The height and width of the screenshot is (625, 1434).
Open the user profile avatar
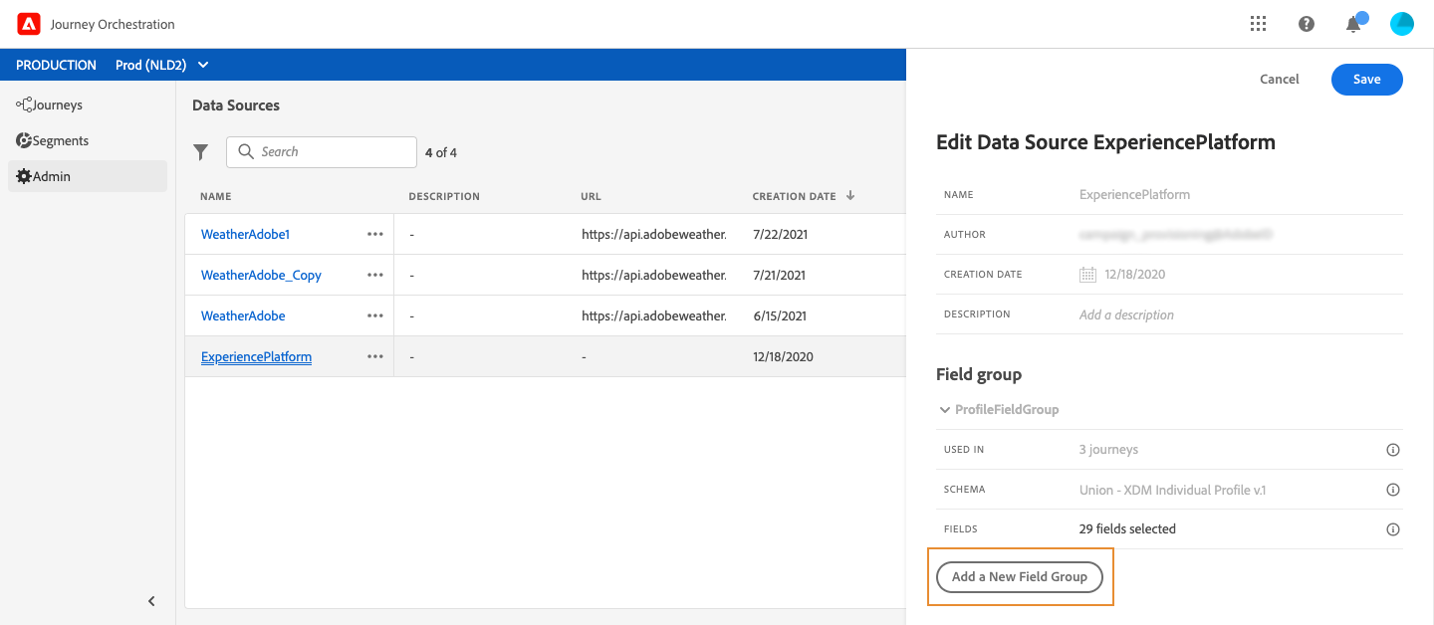pos(1401,24)
